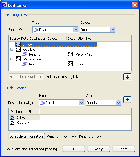Click the Outflow slot icon in Existing Links
Image resolution: width=140 pixels, height=157 pixels.
(18, 49)
